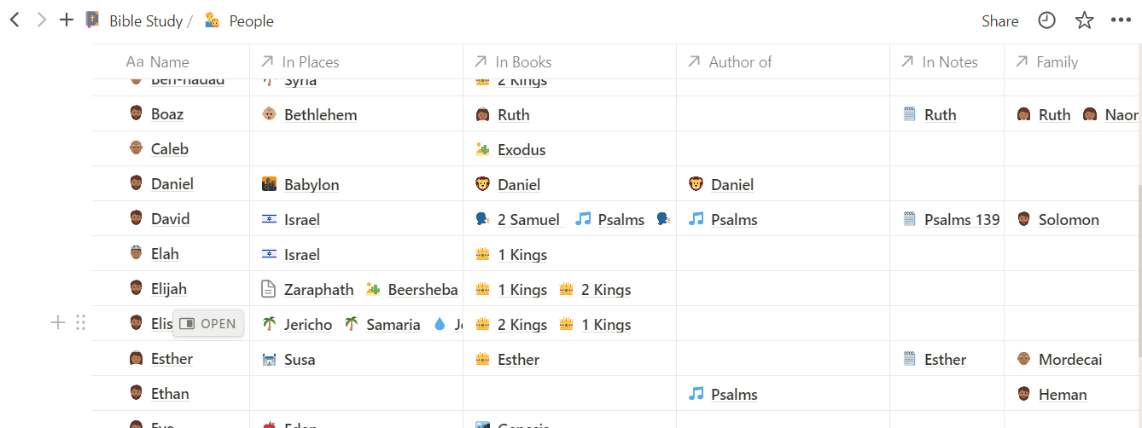Click the Share button

(999, 20)
